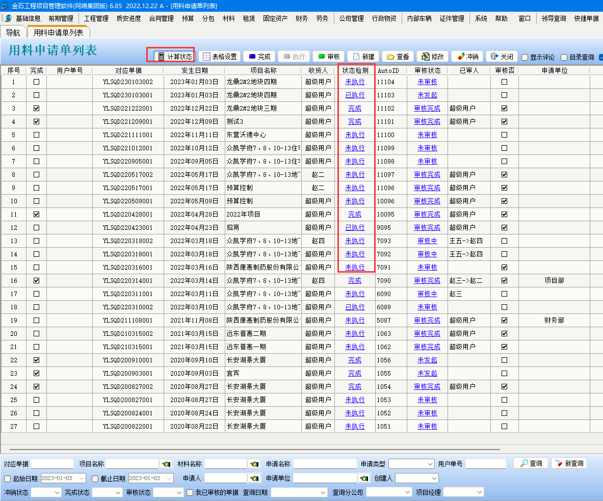Image resolution: width=603 pixels, height=501 pixels.
Task: Open the 审核状态 filter dropdown
Action: [168, 492]
